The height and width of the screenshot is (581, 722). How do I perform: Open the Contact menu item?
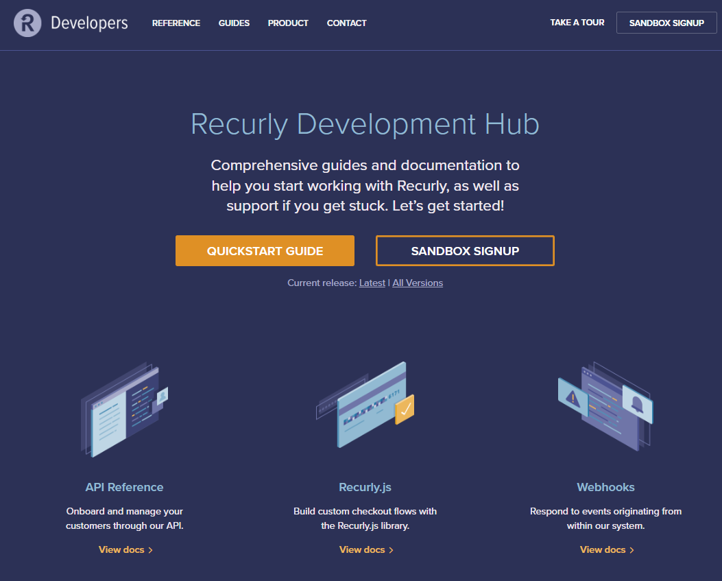coord(347,23)
